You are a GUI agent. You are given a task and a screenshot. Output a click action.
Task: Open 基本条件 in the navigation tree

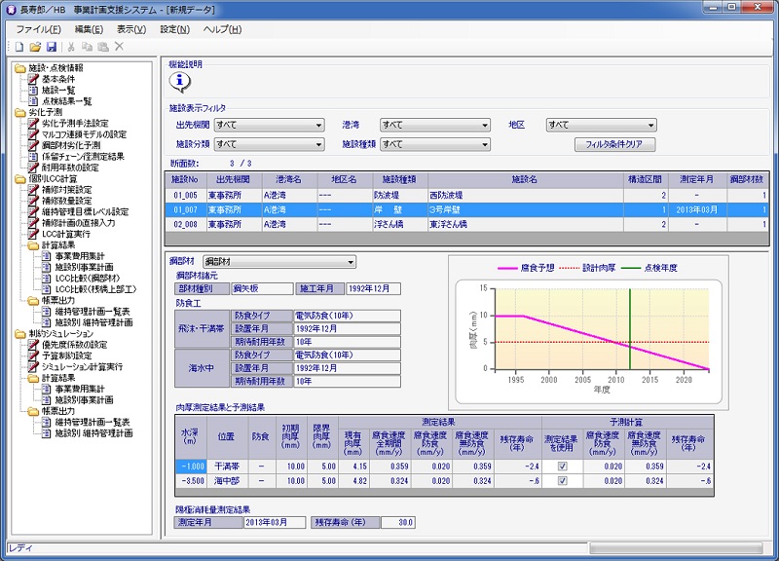58,79
